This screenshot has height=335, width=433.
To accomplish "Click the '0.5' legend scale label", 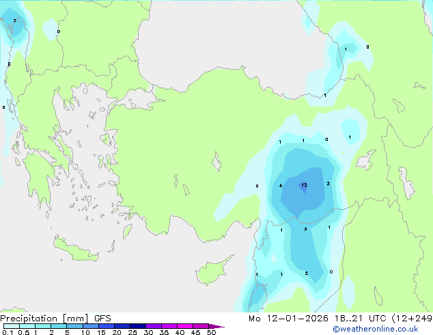I will [24, 332].
